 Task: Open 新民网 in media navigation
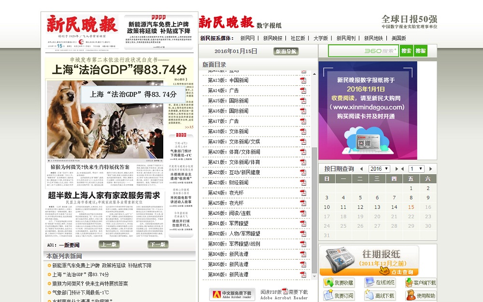[248, 38]
